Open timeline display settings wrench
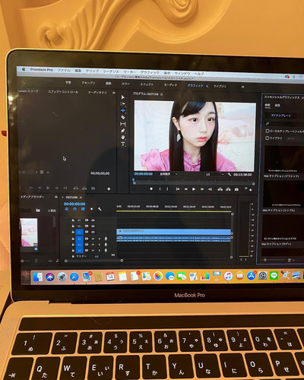Image resolution: width=304 pixels, height=380 pixels. tap(100, 209)
